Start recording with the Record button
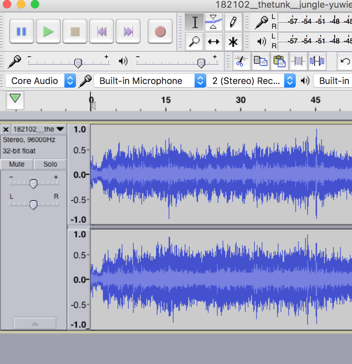 (x=160, y=31)
